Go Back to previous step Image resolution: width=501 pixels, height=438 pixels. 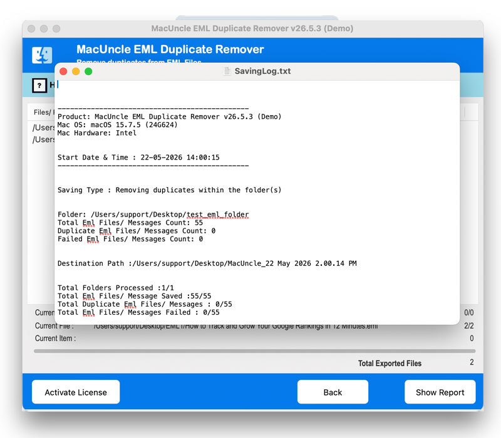tap(333, 392)
